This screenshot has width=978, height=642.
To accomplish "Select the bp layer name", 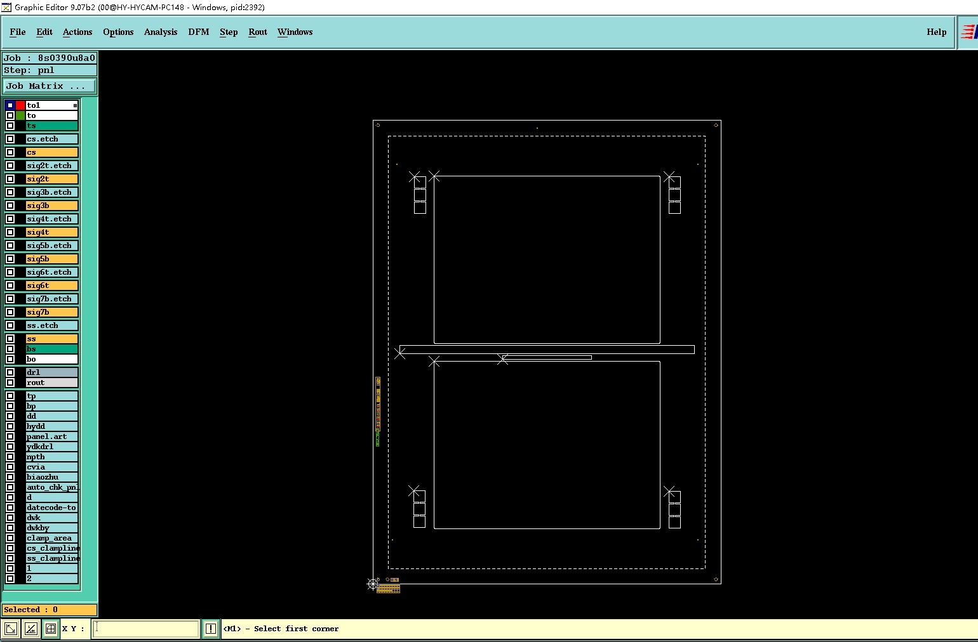I will tap(52, 406).
